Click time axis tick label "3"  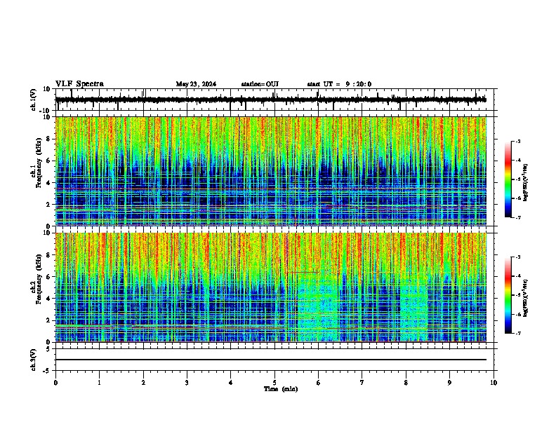click(x=187, y=383)
